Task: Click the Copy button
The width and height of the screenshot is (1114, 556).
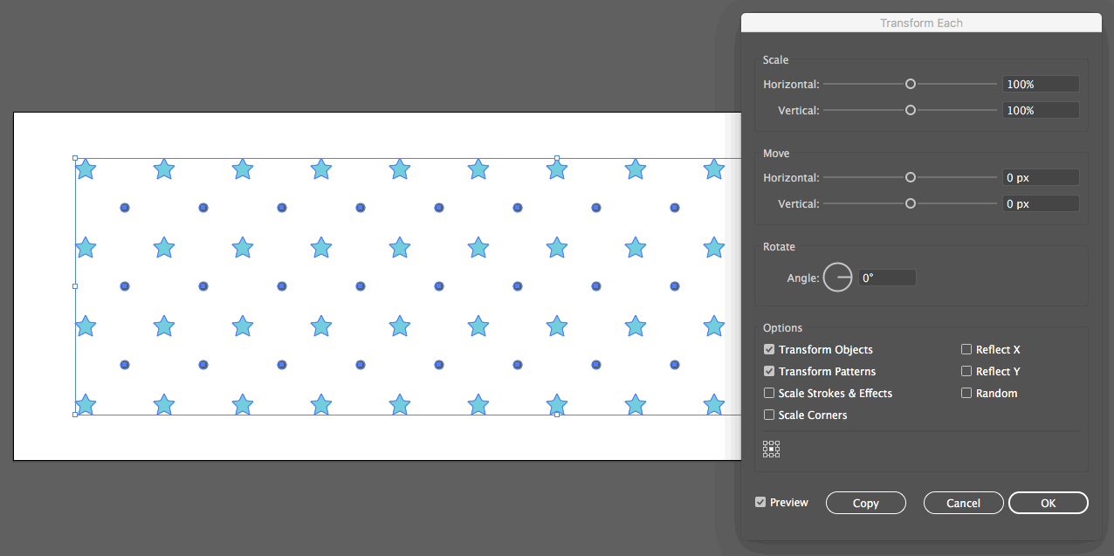Action: click(866, 503)
